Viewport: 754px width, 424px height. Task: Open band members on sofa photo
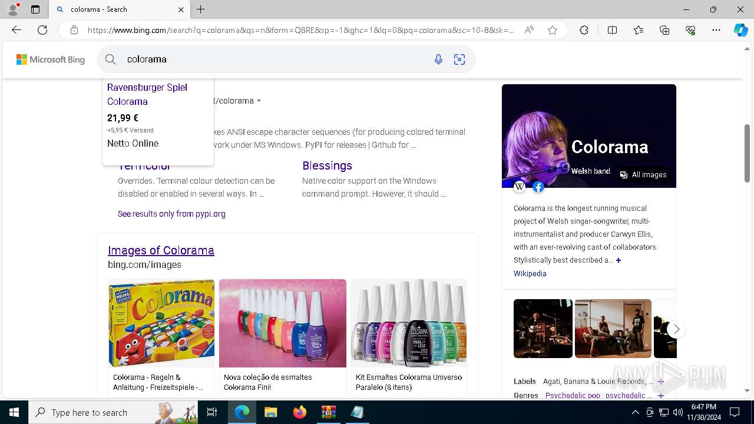click(x=613, y=329)
